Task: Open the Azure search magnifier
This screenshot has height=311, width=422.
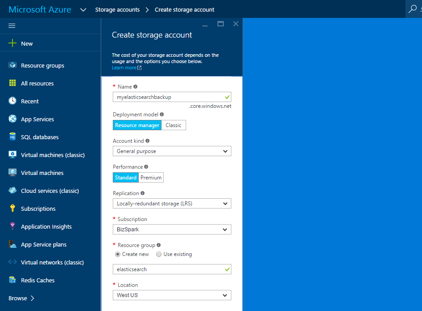Action: click(413, 9)
